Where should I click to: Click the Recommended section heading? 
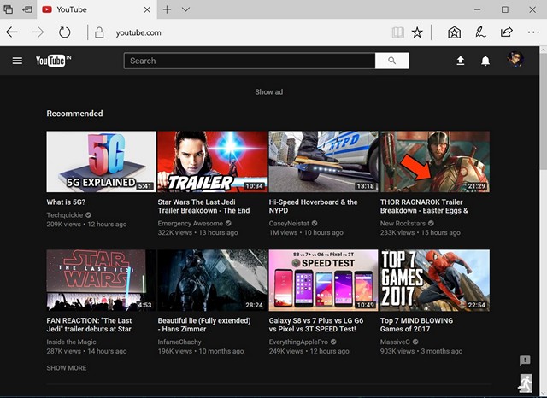tap(74, 114)
